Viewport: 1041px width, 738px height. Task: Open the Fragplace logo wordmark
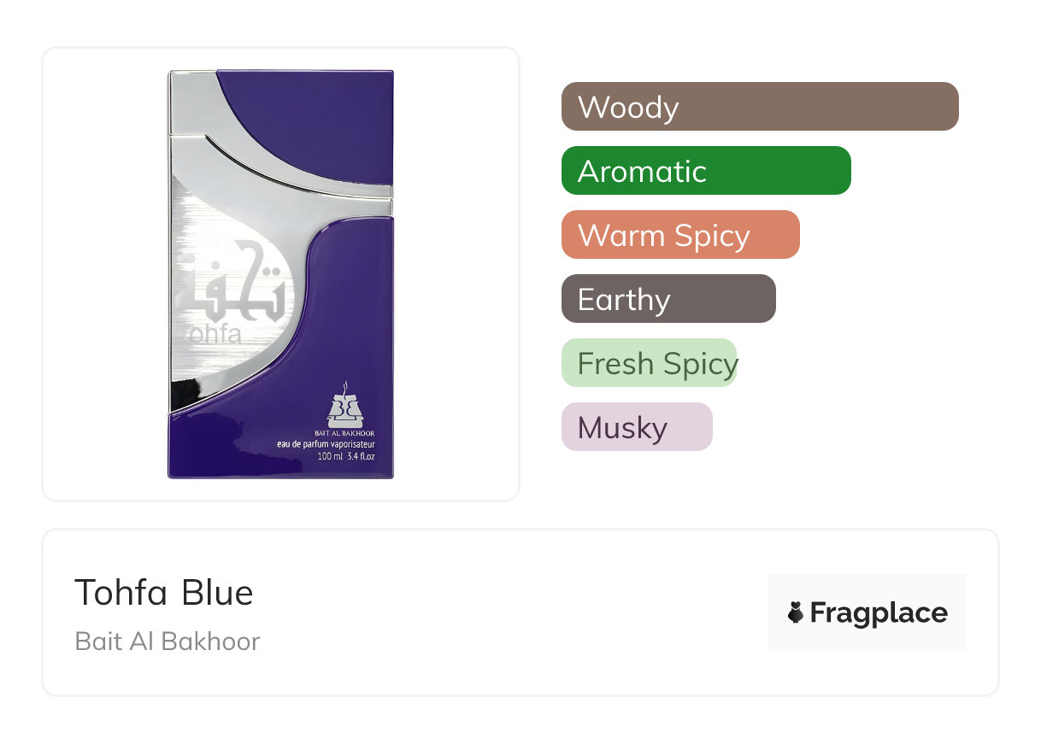pos(878,612)
